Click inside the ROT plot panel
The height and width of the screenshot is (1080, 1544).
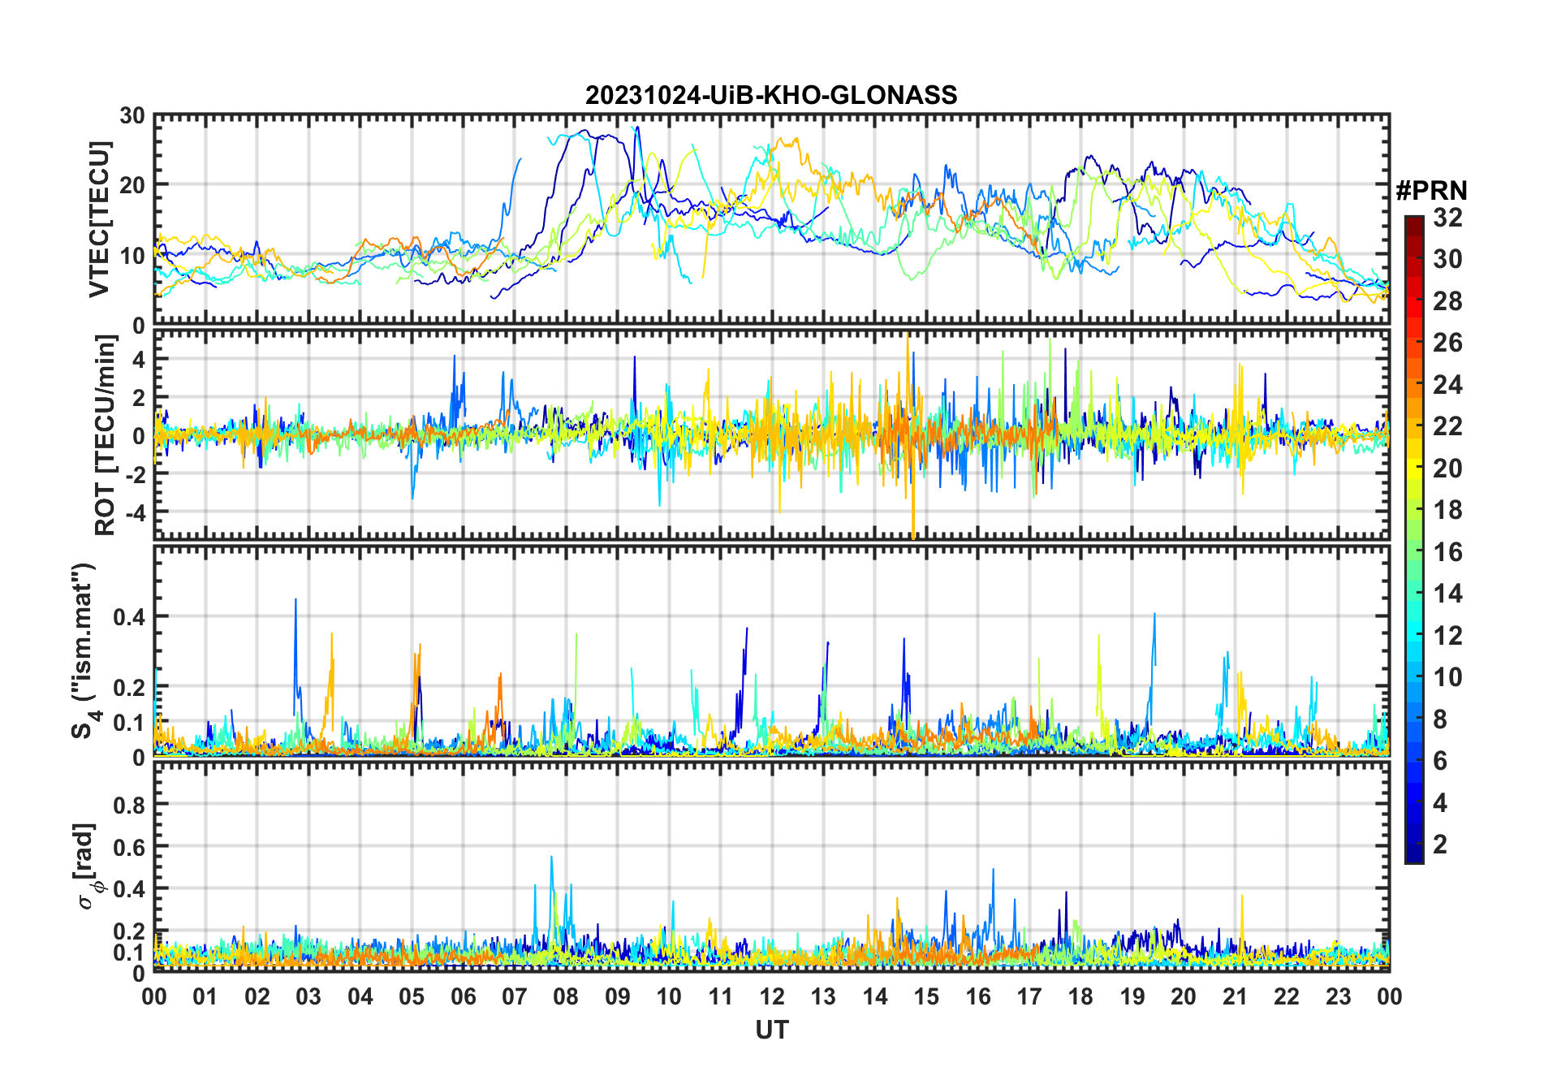coord(772,434)
